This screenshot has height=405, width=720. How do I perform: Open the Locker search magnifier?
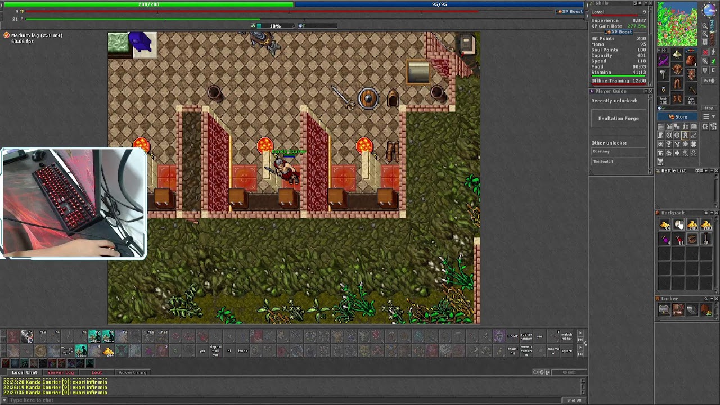coord(705,299)
